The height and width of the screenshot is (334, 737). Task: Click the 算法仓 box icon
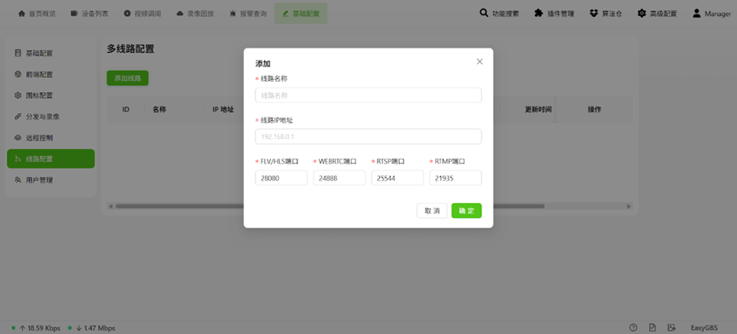(x=594, y=13)
